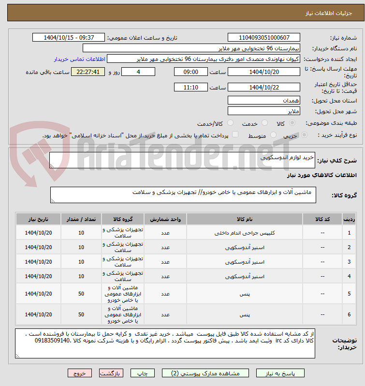
Task: Click the validity time field 11:10
Action: (x=191, y=88)
